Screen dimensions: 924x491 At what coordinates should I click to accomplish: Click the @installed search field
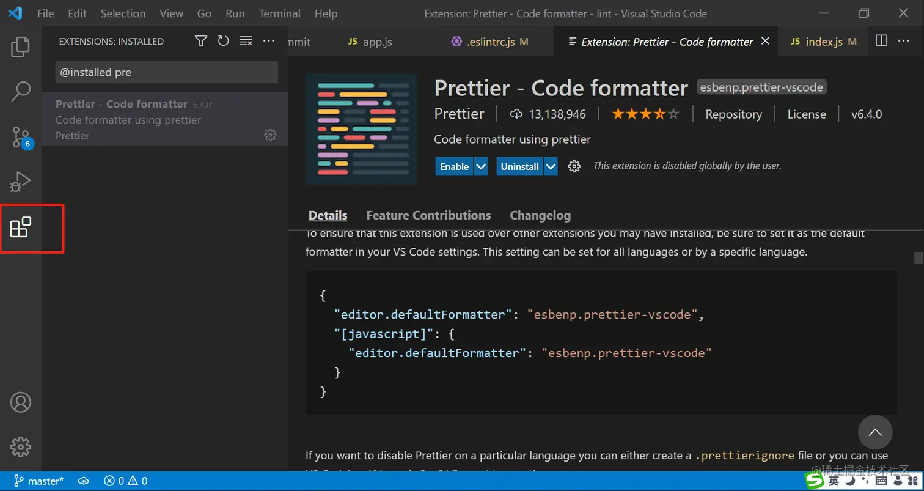[166, 72]
